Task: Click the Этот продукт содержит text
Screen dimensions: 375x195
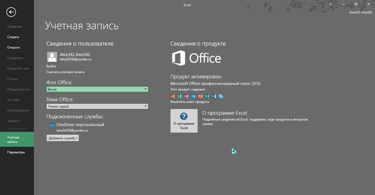Action: tap(188, 89)
